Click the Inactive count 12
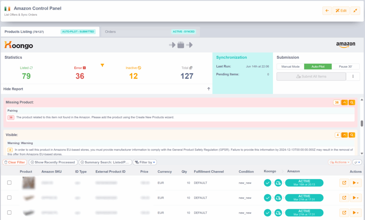Screen dimensions: 365x220 pos(133,76)
